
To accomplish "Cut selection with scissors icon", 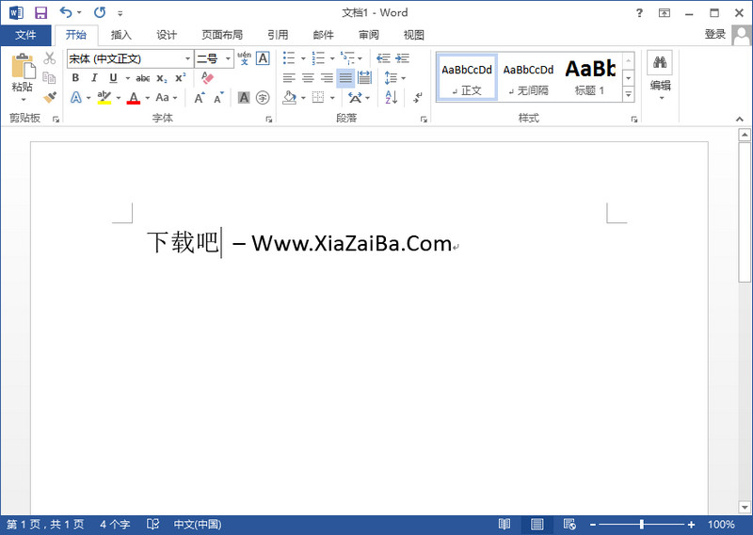I will pyautogui.click(x=50, y=58).
